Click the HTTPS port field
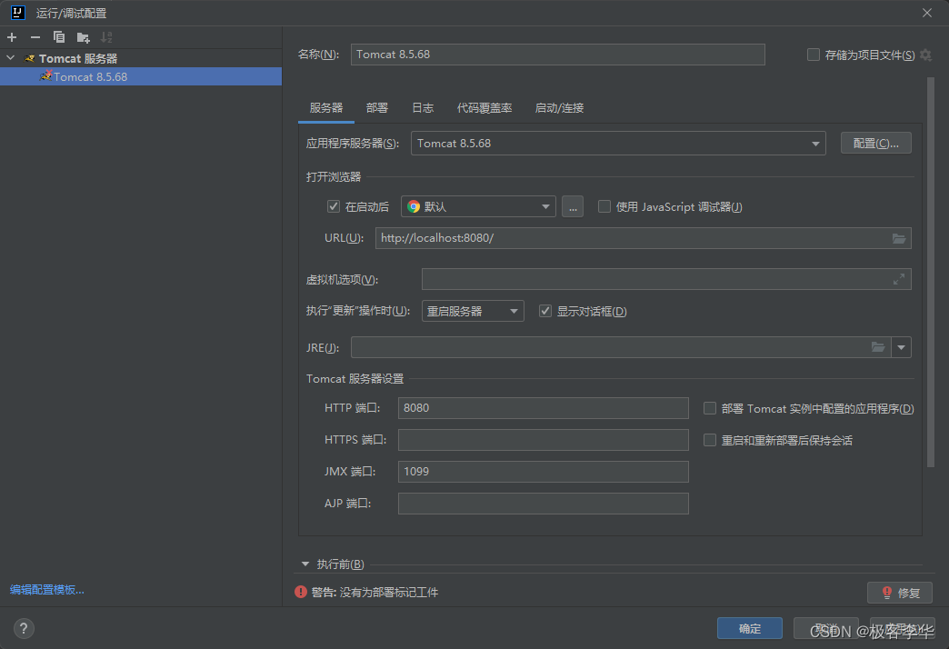 click(x=543, y=440)
